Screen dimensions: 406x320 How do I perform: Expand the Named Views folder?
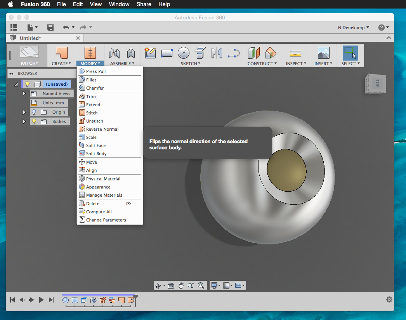(x=24, y=93)
